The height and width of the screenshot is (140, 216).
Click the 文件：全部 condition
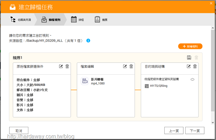(25, 110)
